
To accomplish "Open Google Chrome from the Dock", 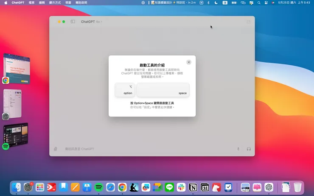I will (122, 187).
